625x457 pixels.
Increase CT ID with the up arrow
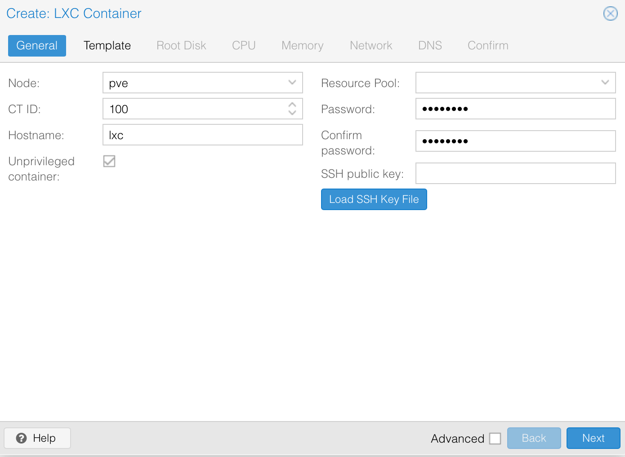click(x=292, y=105)
